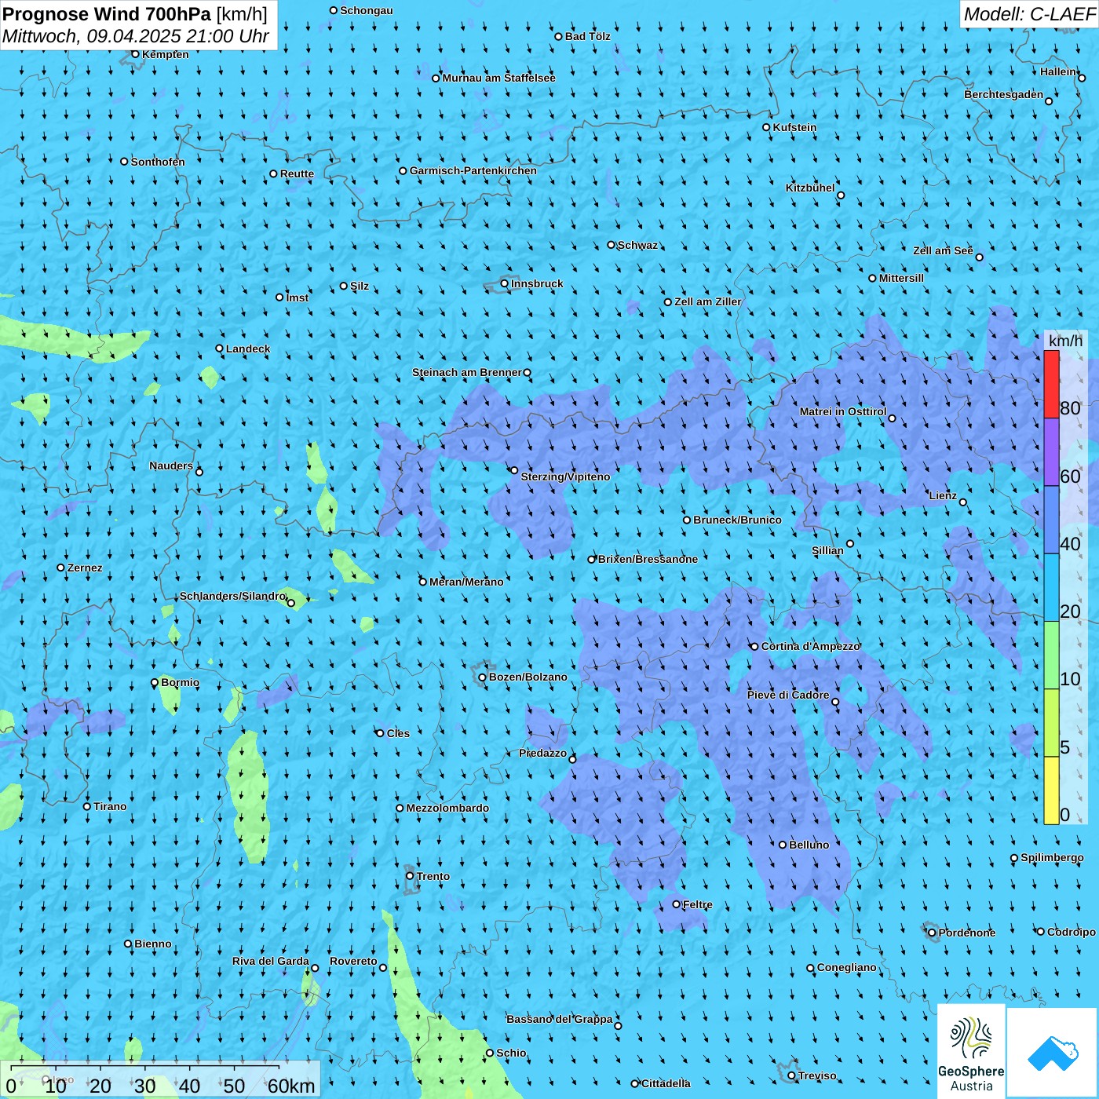Click the Trento city label
Screen dimensions: 1099x1099
coord(433,876)
